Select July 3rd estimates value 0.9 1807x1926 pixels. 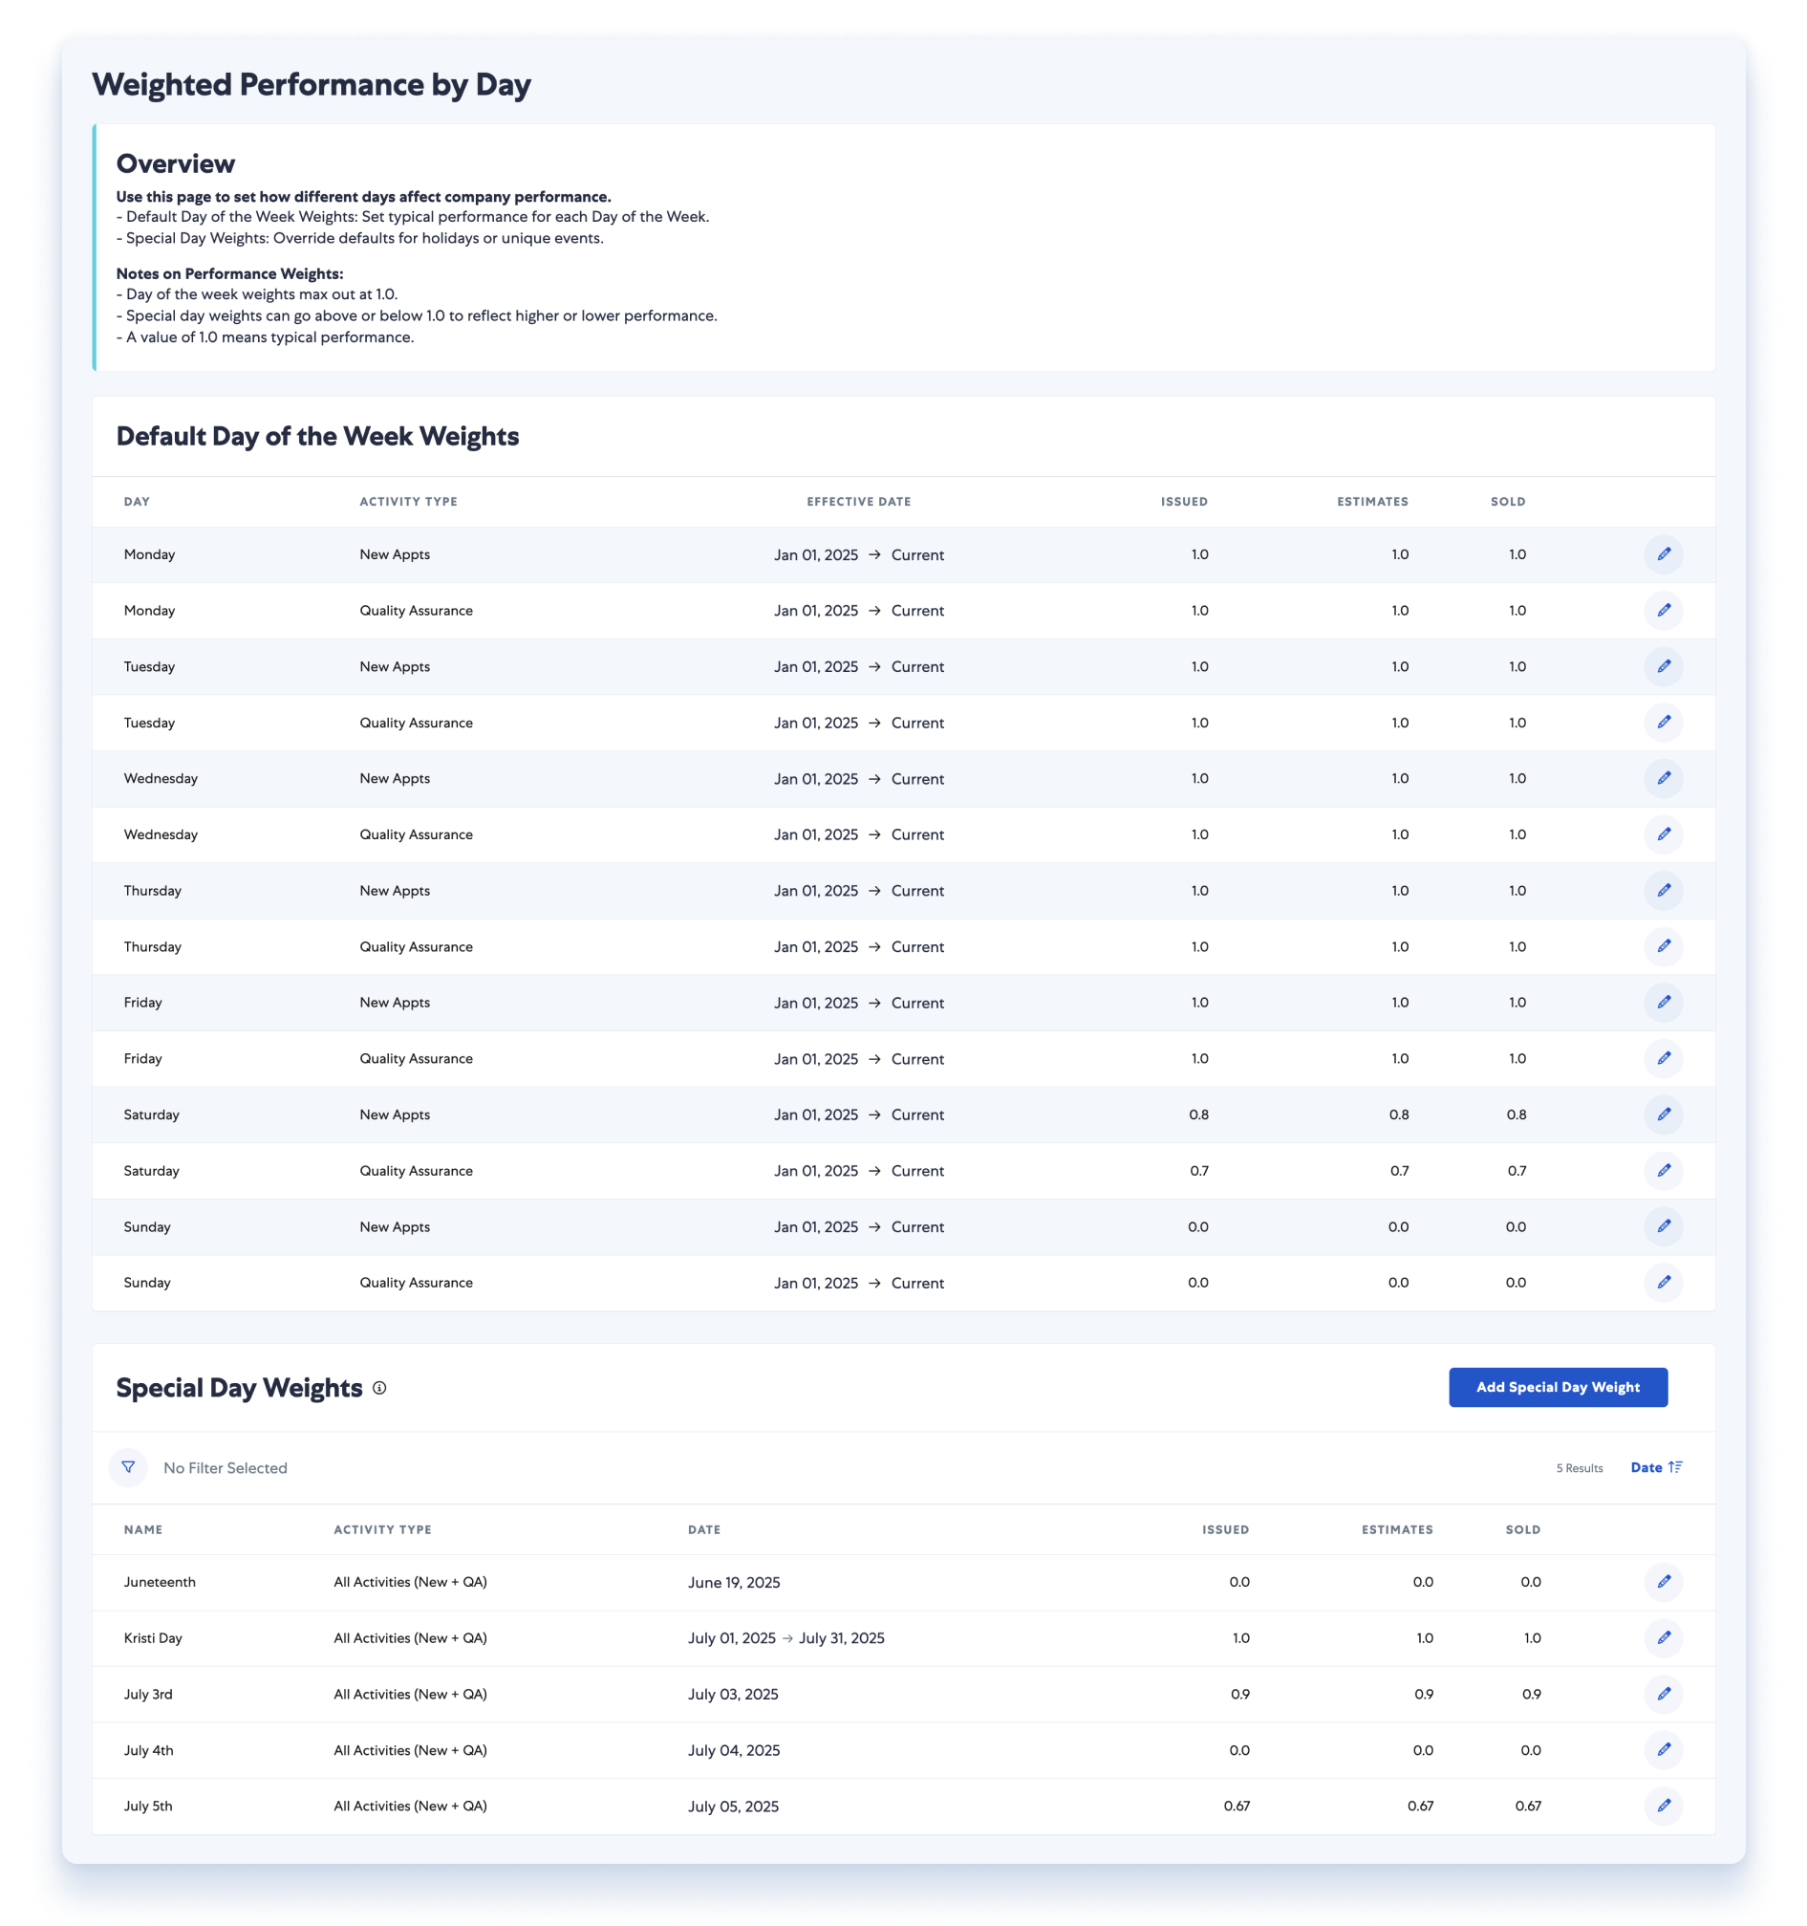click(1424, 1695)
